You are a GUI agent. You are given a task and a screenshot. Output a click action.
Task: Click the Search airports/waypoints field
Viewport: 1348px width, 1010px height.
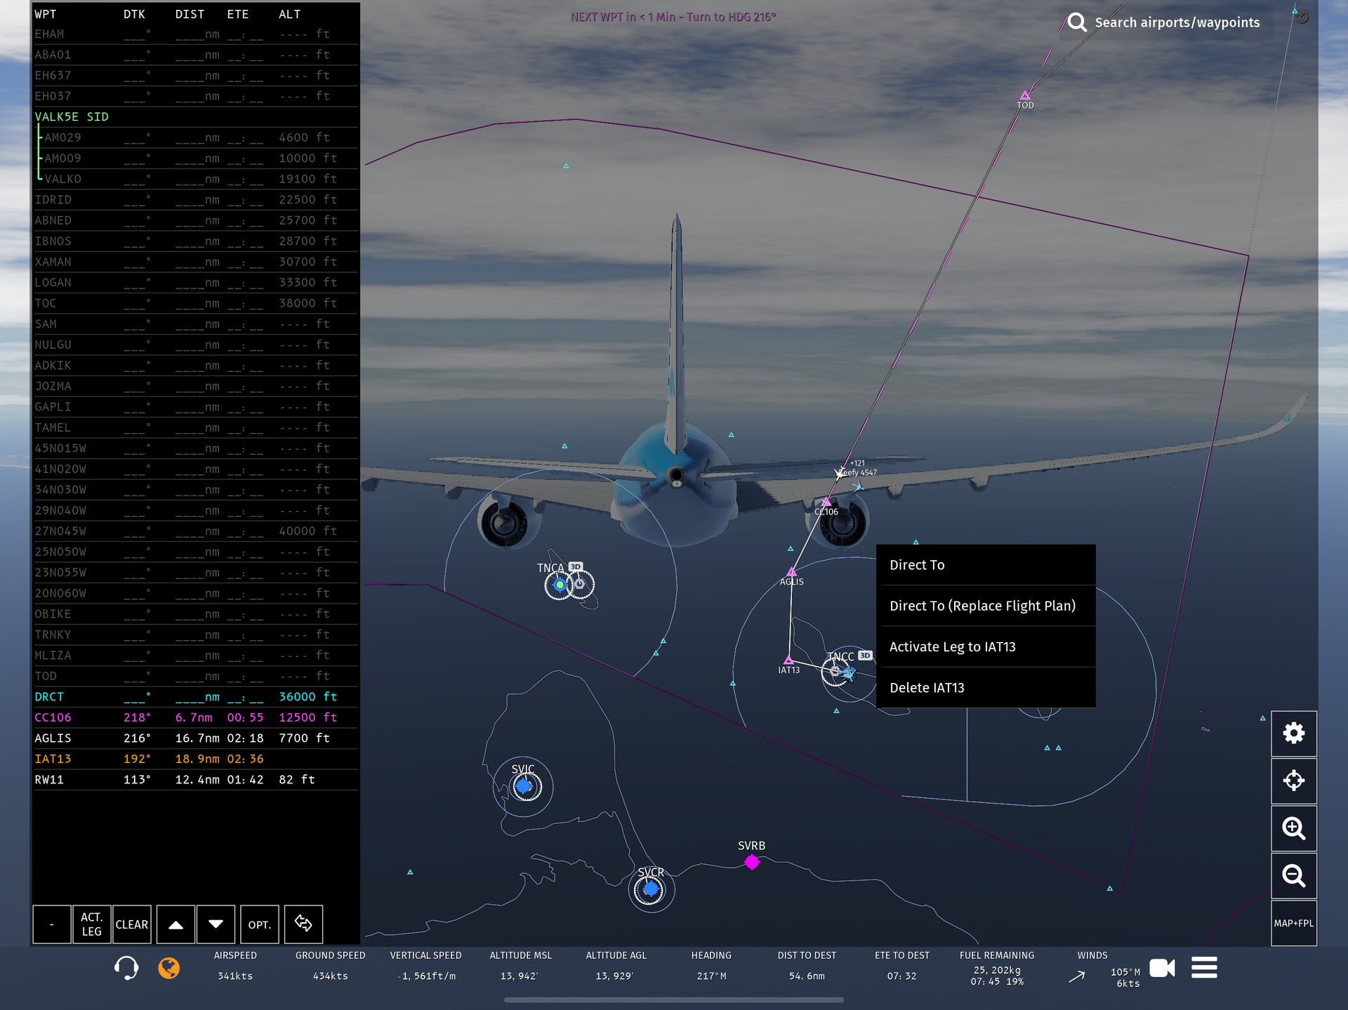coord(1176,22)
